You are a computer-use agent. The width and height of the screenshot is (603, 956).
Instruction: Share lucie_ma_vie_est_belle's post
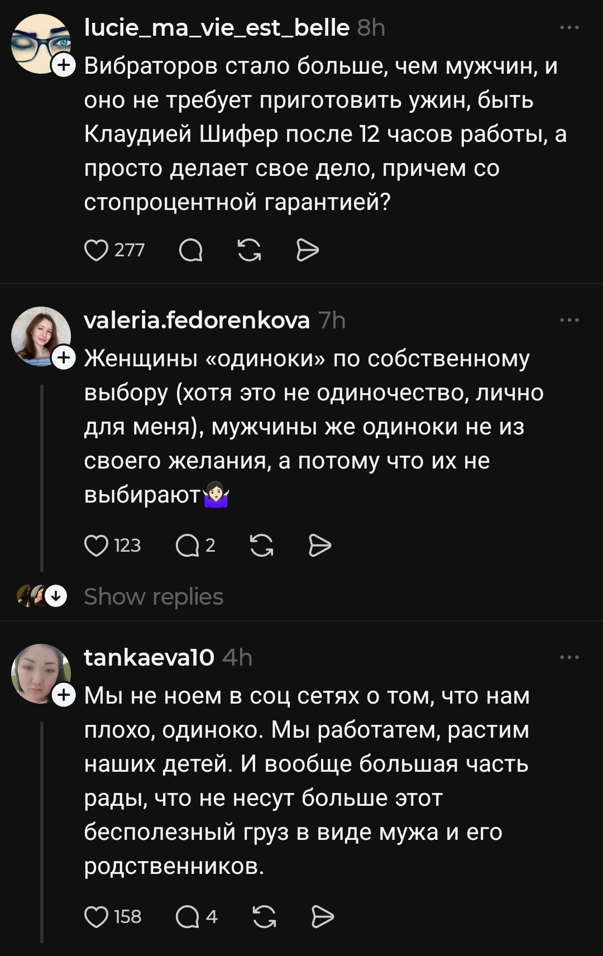tap(307, 250)
